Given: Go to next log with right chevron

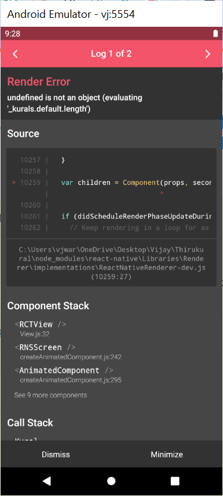Looking at the screenshot, I should pos(208,54).
